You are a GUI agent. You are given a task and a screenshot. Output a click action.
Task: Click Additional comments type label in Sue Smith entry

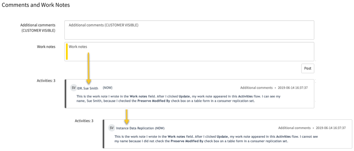[x=256, y=88]
